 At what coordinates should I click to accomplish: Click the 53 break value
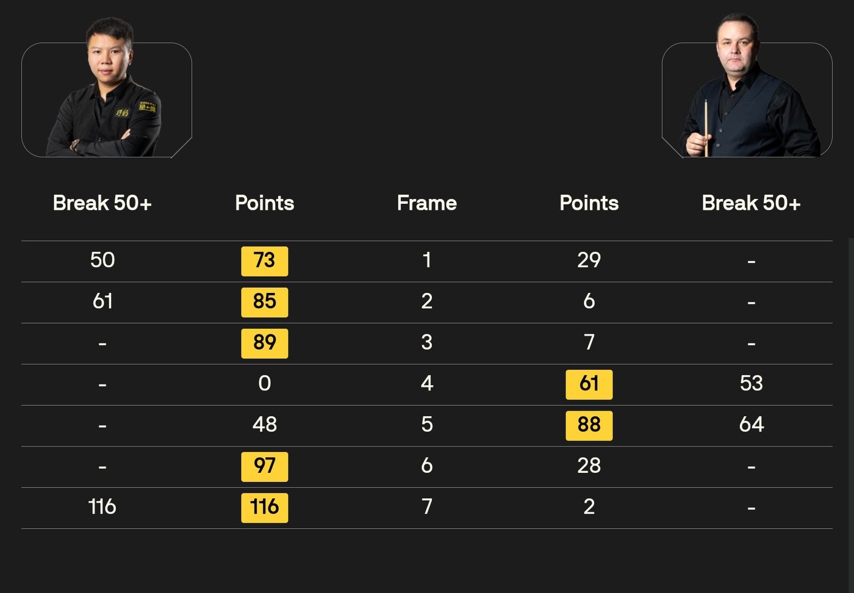click(x=751, y=384)
